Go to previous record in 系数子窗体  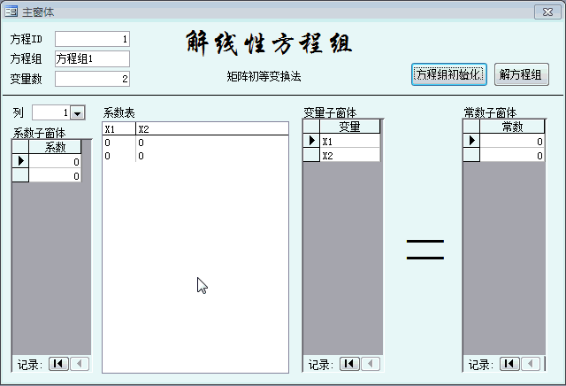coord(79,364)
